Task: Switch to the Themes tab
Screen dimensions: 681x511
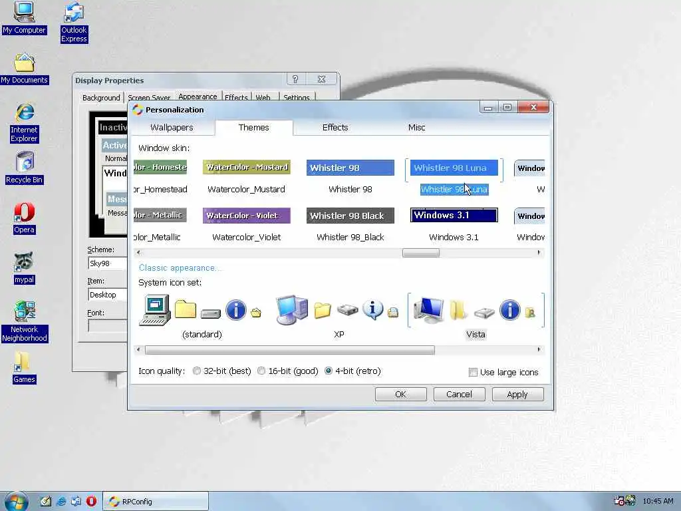Action: pos(253,127)
